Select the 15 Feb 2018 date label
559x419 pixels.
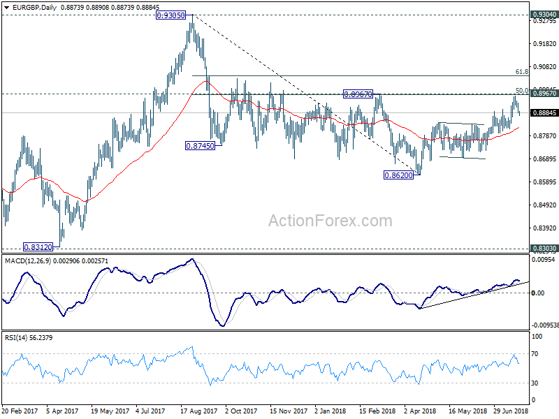click(377, 411)
